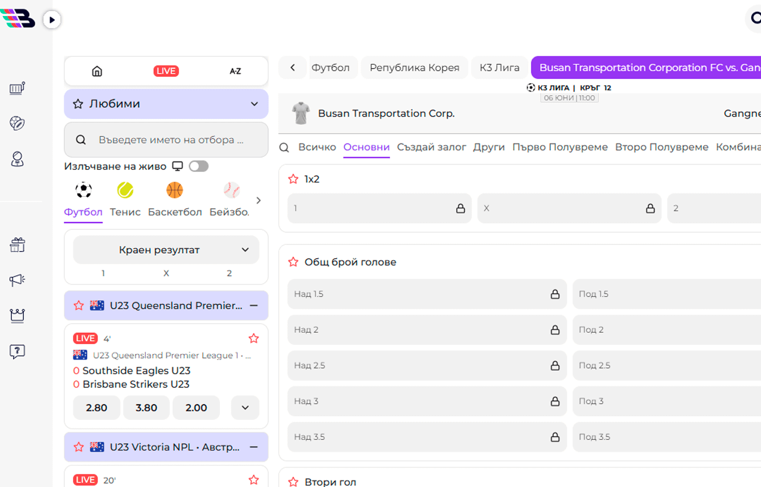
Task: Favorite the U23 Victoria NPL league star
Action: pos(79,447)
